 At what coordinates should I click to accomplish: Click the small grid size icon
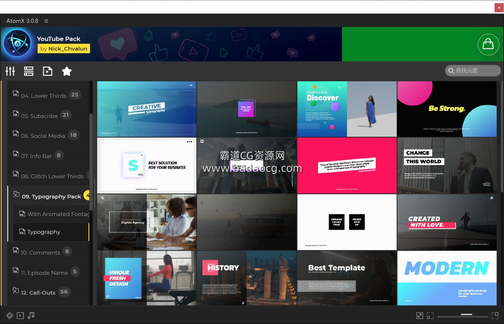pos(430,316)
